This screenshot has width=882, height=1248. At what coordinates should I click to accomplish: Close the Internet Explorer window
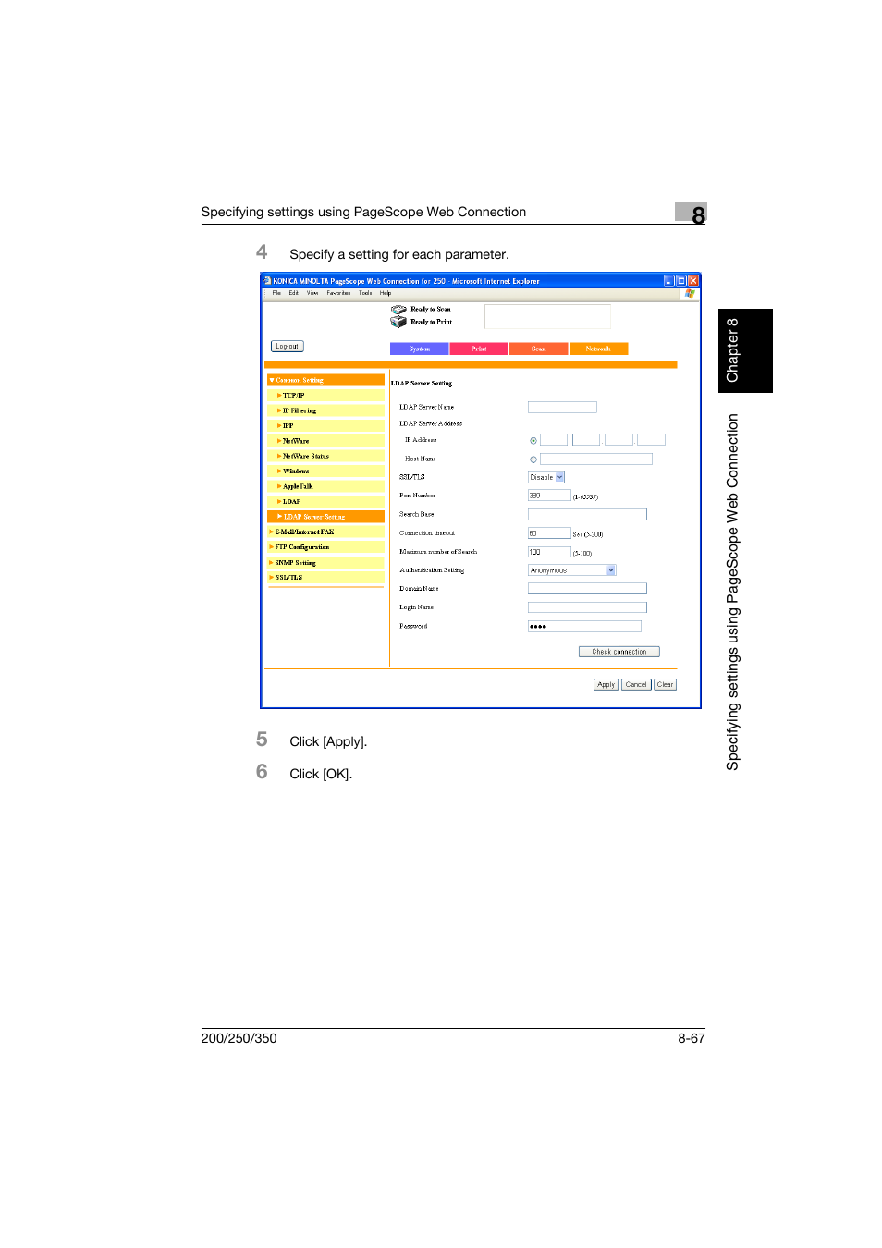click(692, 281)
